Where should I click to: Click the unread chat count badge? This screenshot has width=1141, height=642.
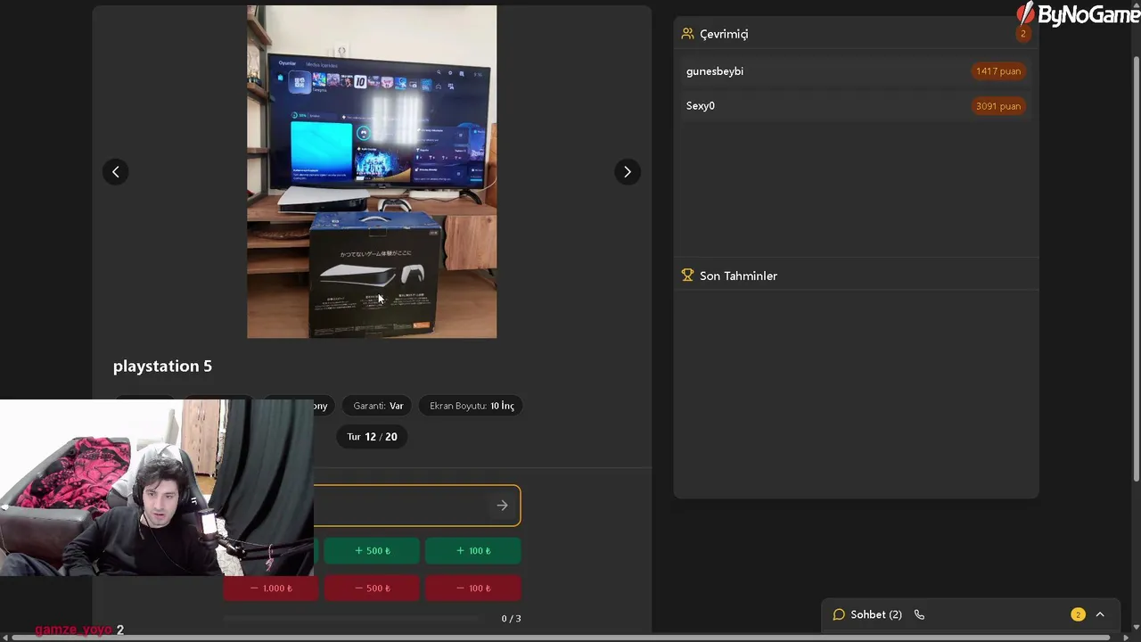coord(1078,614)
